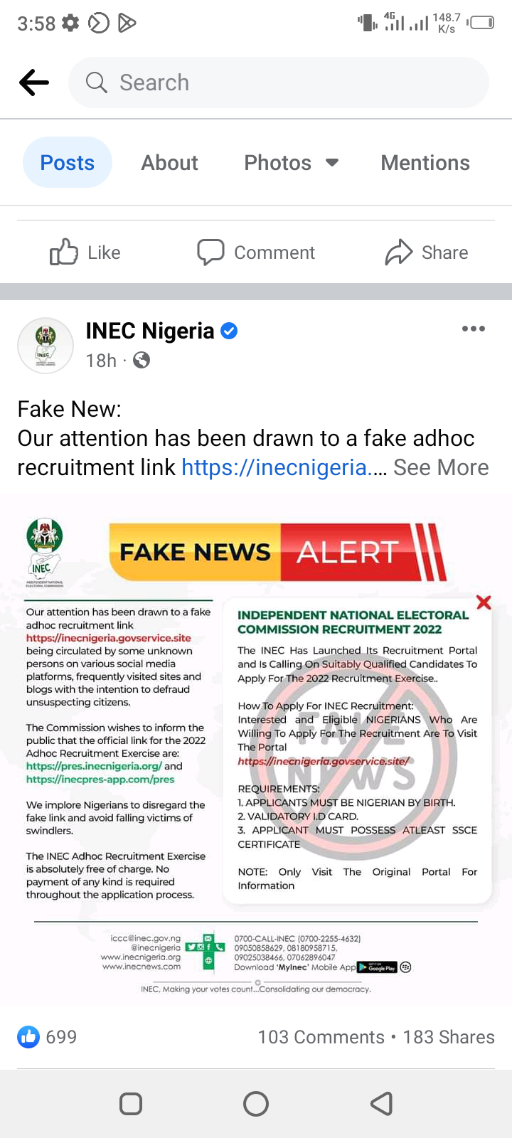This screenshot has height=1138, width=512.
Task: Tap the Android back triangle button
Action: pyautogui.click(x=382, y=1104)
